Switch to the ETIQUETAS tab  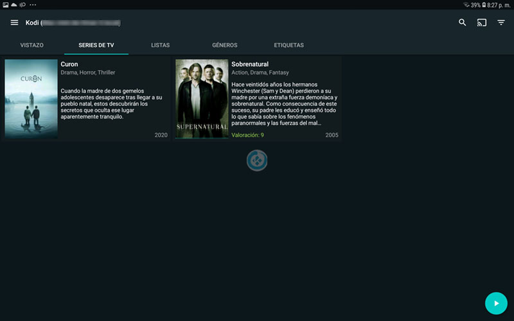pyautogui.click(x=288, y=46)
